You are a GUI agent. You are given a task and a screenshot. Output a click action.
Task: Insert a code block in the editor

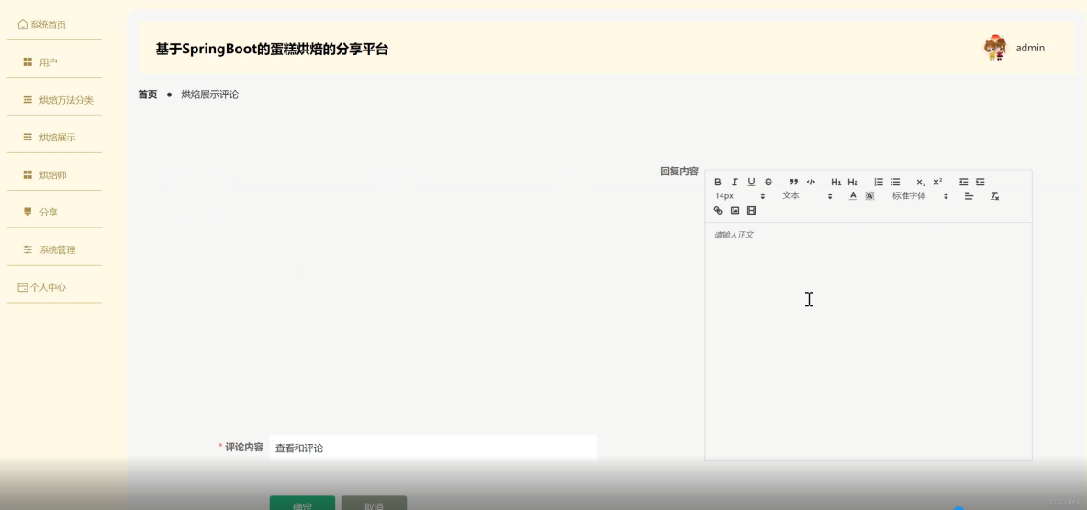[811, 183]
